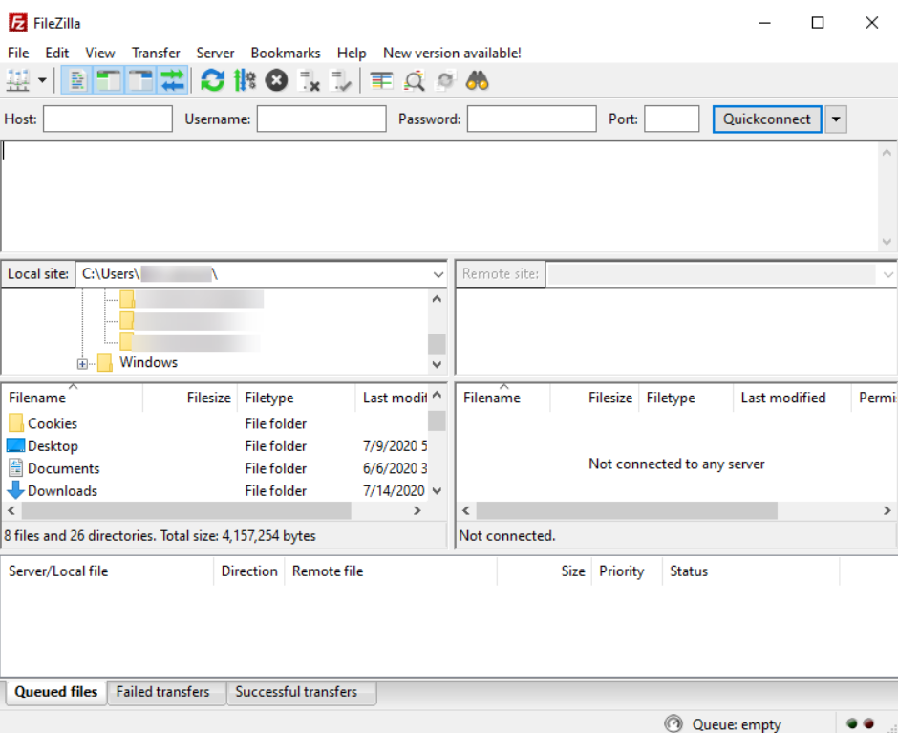The image size is (898, 733).
Task: Open the Transfer menu
Action: tap(156, 53)
